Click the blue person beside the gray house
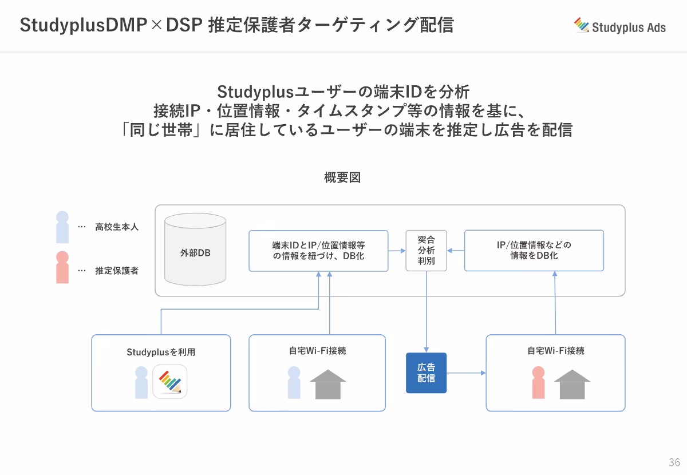 [294, 383]
